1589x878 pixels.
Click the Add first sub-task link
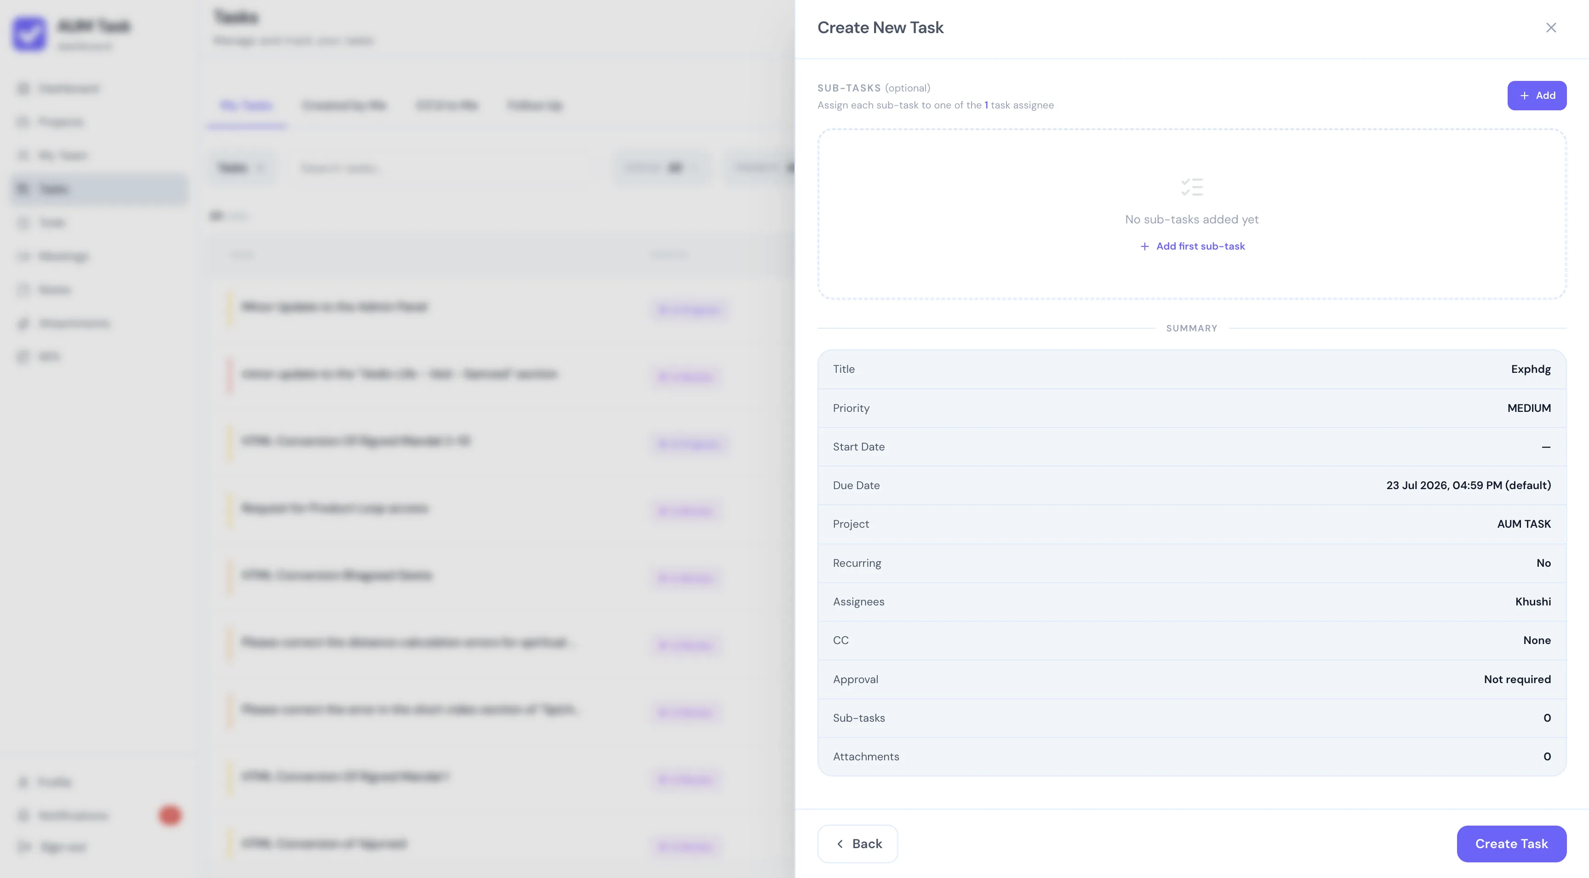1192,246
